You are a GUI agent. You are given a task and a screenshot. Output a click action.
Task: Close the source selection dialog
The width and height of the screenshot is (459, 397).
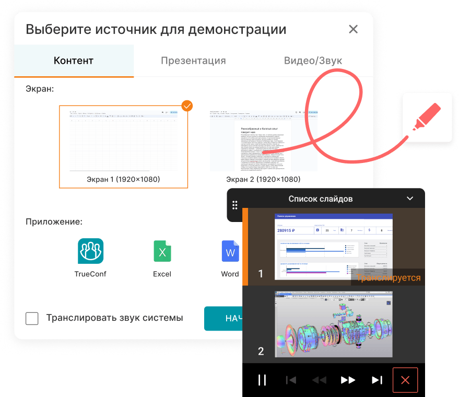[x=353, y=29]
